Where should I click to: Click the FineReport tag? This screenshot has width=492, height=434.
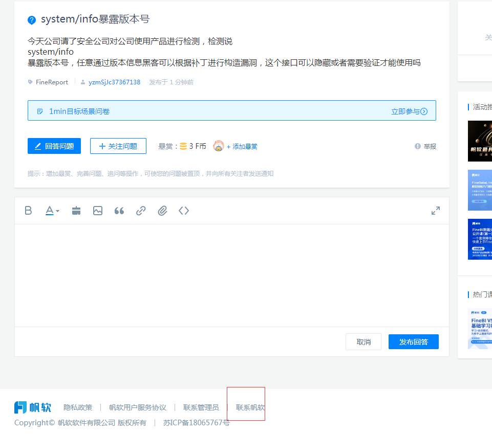coord(52,82)
